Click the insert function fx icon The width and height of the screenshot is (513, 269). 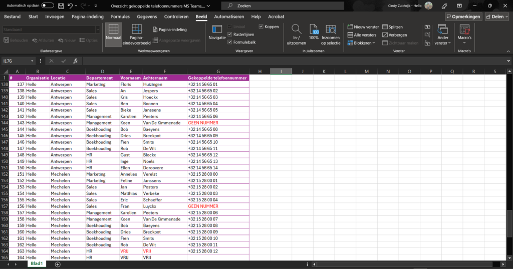(x=75, y=61)
